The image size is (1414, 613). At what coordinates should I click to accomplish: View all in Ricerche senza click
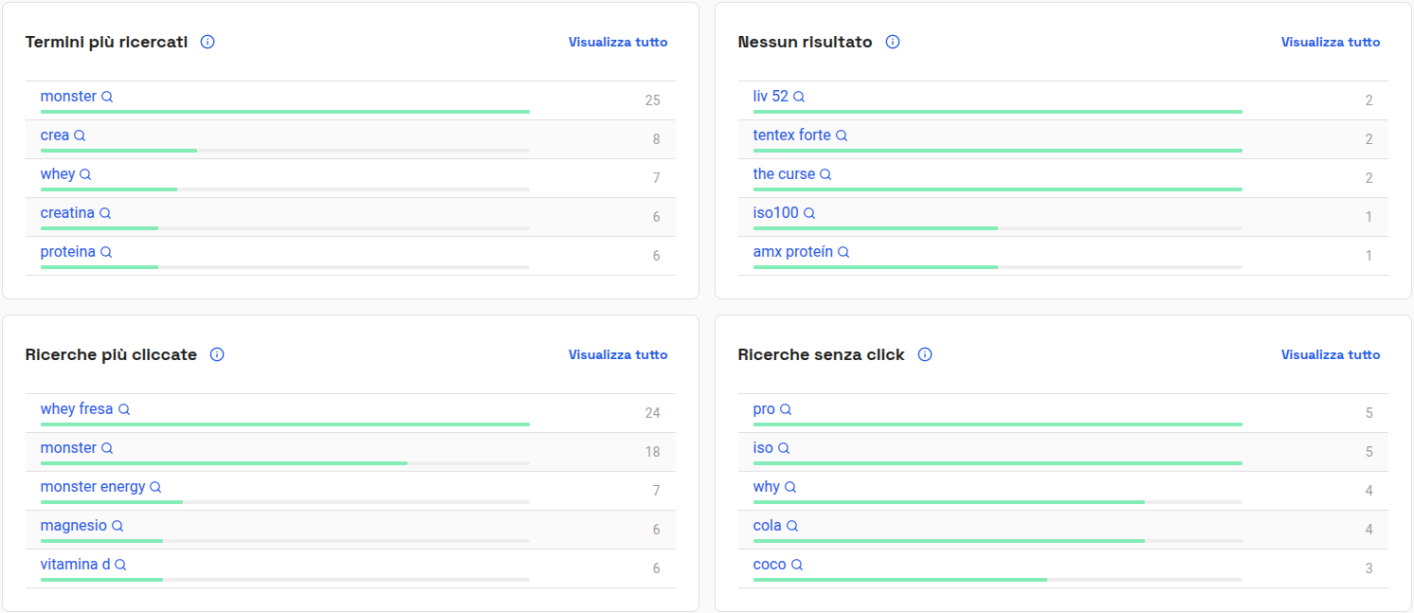click(x=1331, y=354)
